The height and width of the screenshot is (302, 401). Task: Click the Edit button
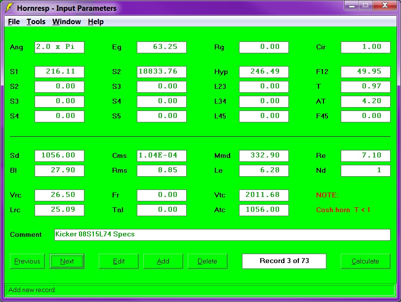(x=119, y=261)
